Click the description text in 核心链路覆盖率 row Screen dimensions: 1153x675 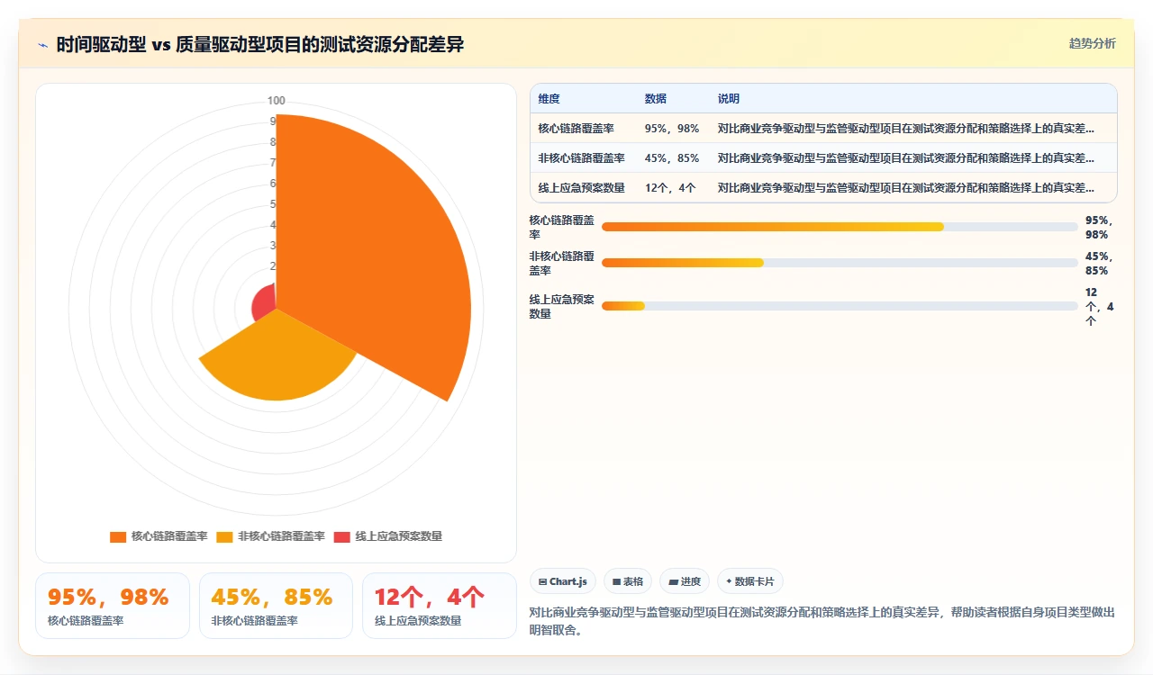click(x=908, y=129)
